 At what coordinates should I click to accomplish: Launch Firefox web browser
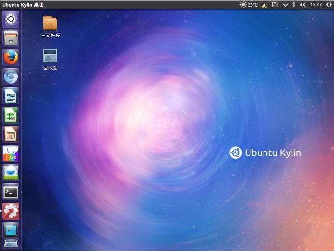pyautogui.click(x=11, y=57)
